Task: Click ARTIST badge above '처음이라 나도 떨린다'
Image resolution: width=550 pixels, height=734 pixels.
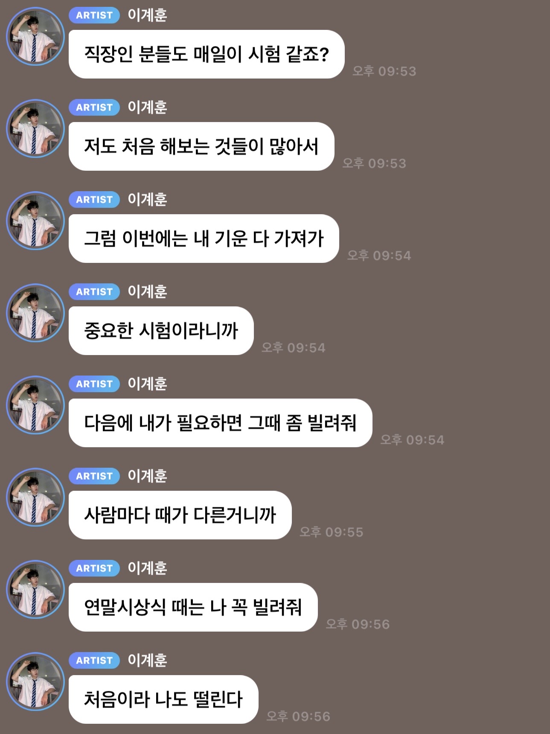Action: click(94, 661)
